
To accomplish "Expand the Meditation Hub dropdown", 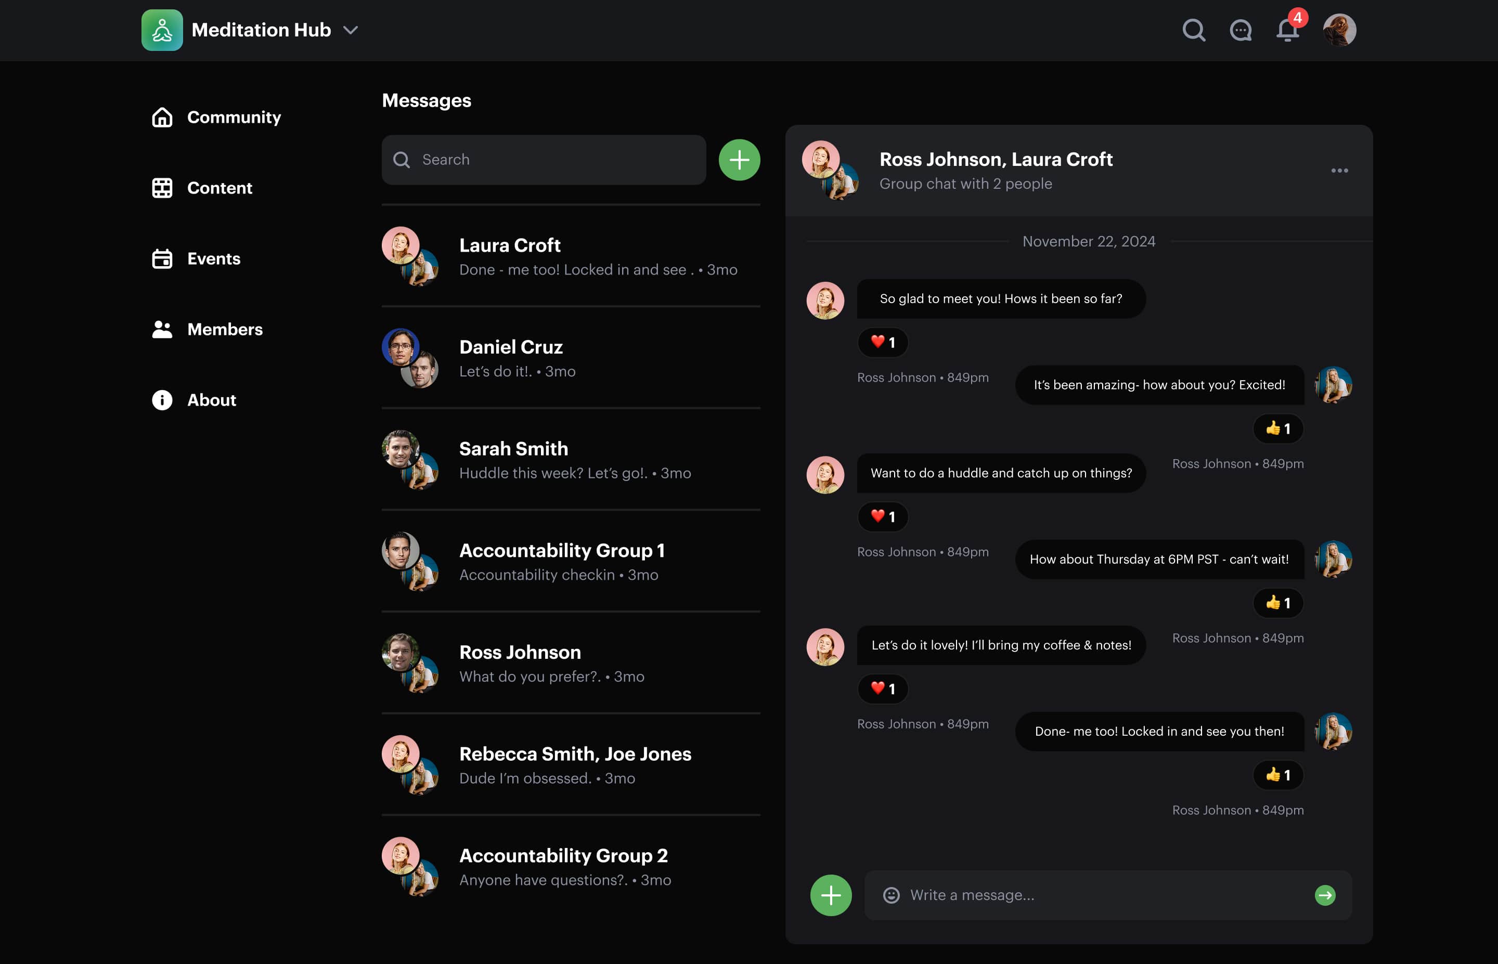I will tap(351, 30).
